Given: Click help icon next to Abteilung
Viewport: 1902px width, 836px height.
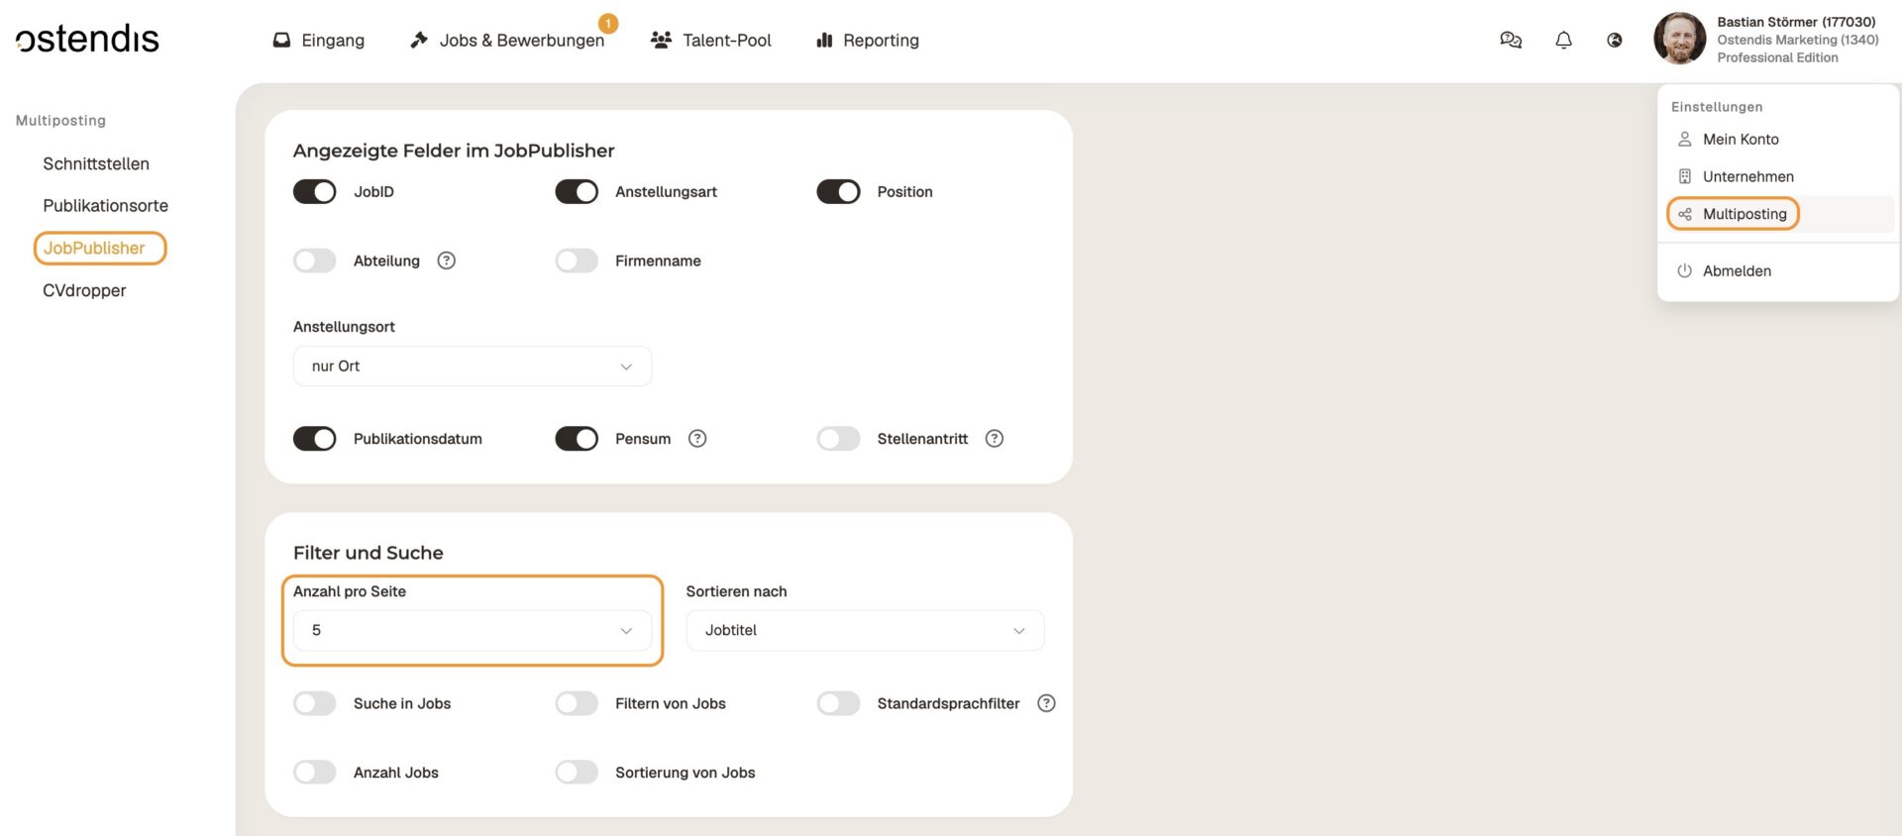Looking at the screenshot, I should (x=447, y=261).
